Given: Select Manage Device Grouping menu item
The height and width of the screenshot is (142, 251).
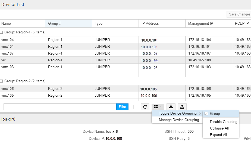Looking at the screenshot, I should pos(179,120).
